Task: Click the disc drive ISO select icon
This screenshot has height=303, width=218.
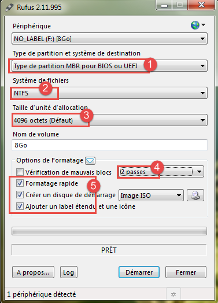Action: coord(195,195)
